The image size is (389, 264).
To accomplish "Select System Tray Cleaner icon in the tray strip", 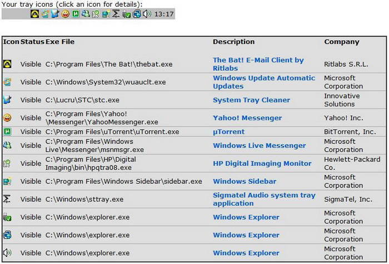I will pyautogui.click(x=55, y=14).
